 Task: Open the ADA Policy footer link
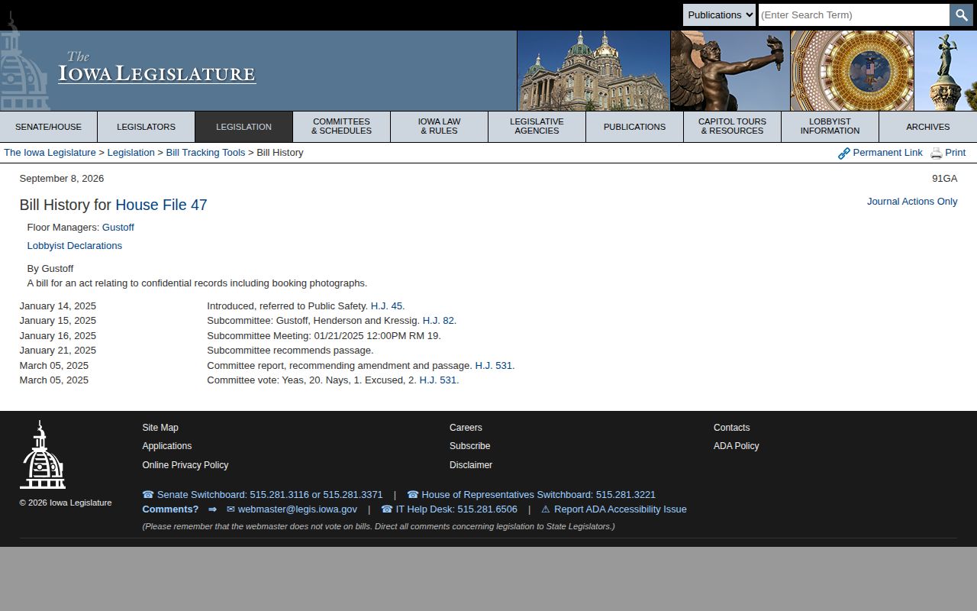737,446
